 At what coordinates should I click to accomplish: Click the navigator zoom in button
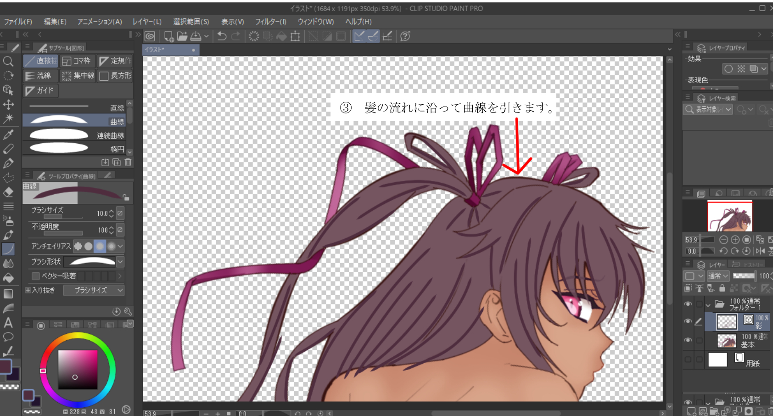click(735, 240)
